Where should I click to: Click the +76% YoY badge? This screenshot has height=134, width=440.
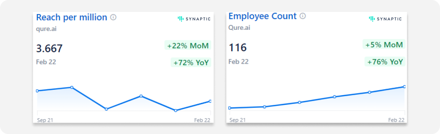tap(385, 62)
